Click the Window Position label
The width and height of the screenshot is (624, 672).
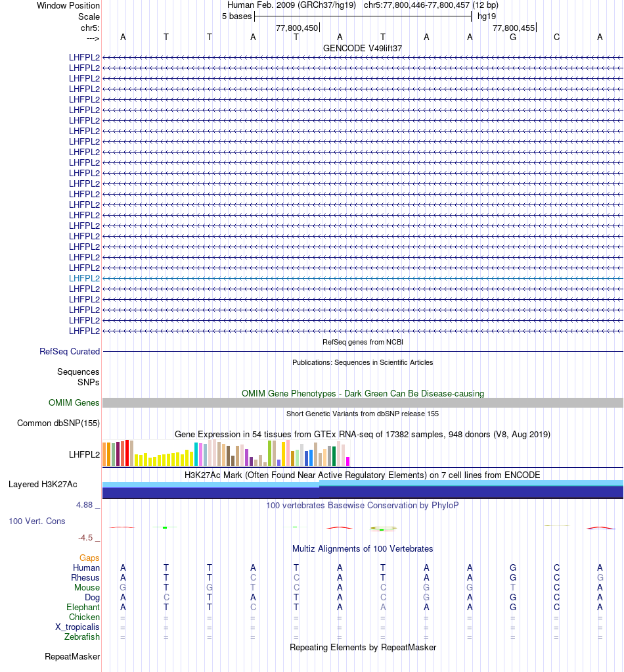[68, 5]
